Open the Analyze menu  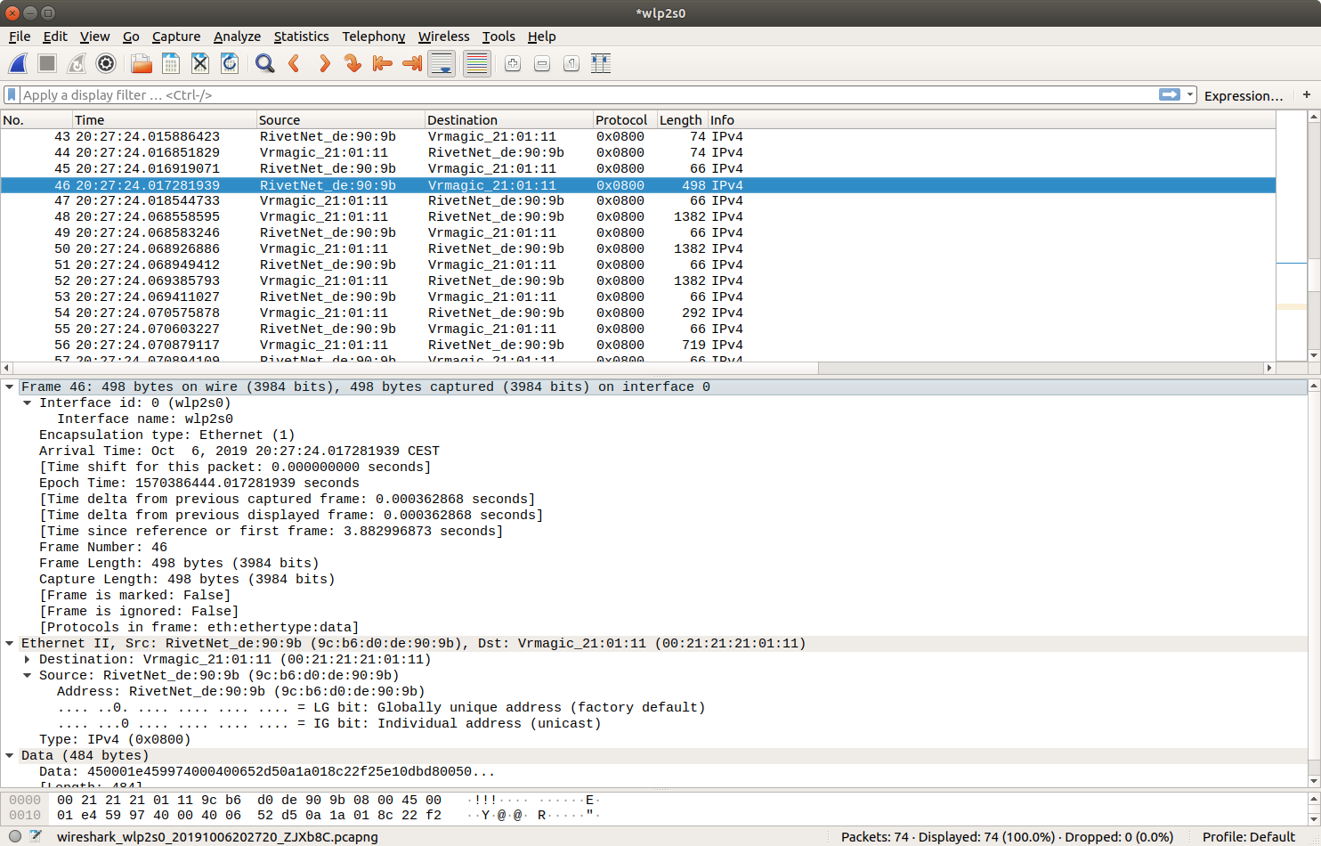click(237, 37)
